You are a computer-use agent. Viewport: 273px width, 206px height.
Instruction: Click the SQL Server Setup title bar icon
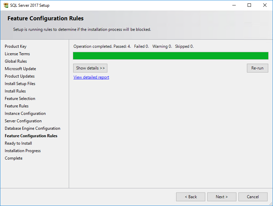click(6, 5)
